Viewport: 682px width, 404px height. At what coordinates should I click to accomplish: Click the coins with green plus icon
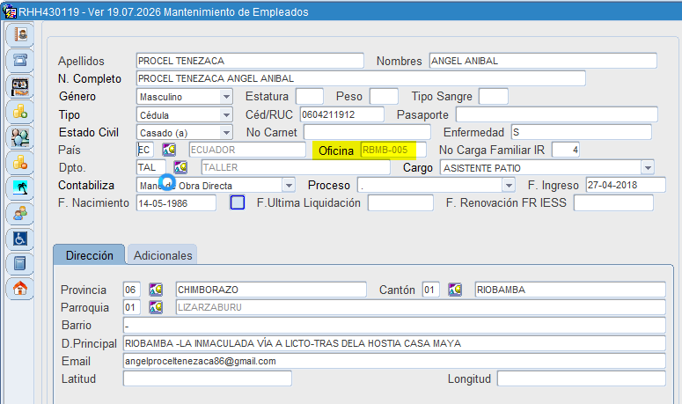pos(20,112)
